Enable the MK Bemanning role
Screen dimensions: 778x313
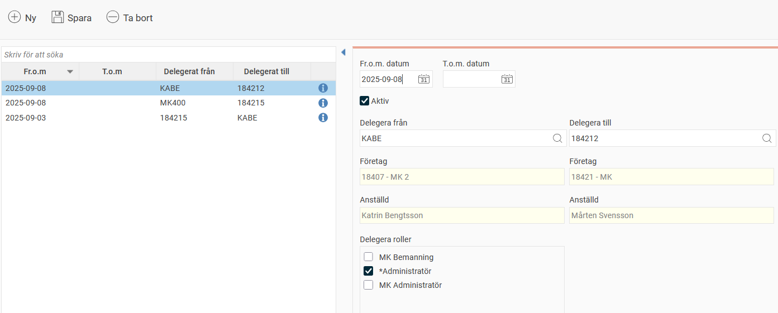369,257
